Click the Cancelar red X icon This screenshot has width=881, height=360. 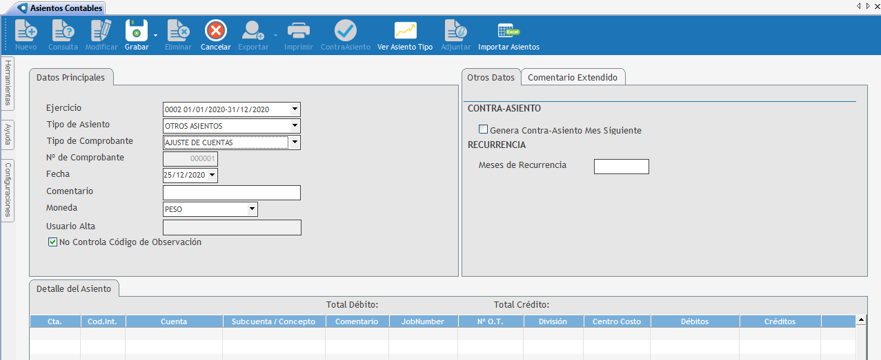coord(215,31)
